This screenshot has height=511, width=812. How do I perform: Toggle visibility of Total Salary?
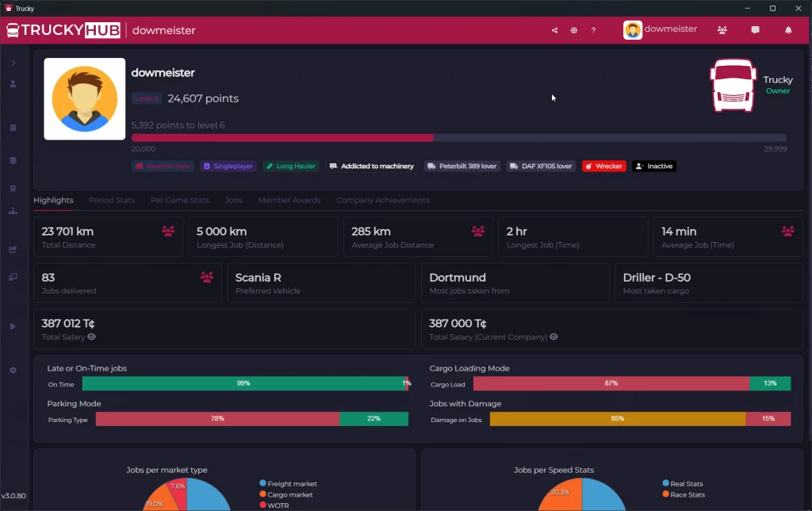coord(91,337)
